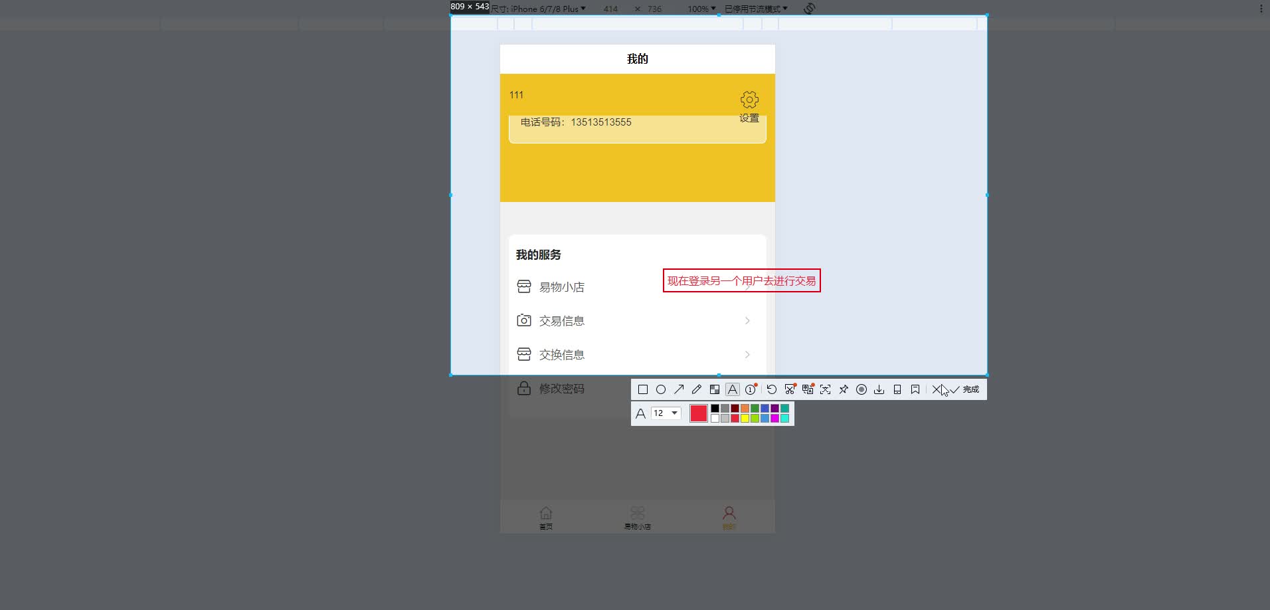Click the chevron on the 交换信息 row
This screenshot has width=1270, height=610.
coord(747,355)
